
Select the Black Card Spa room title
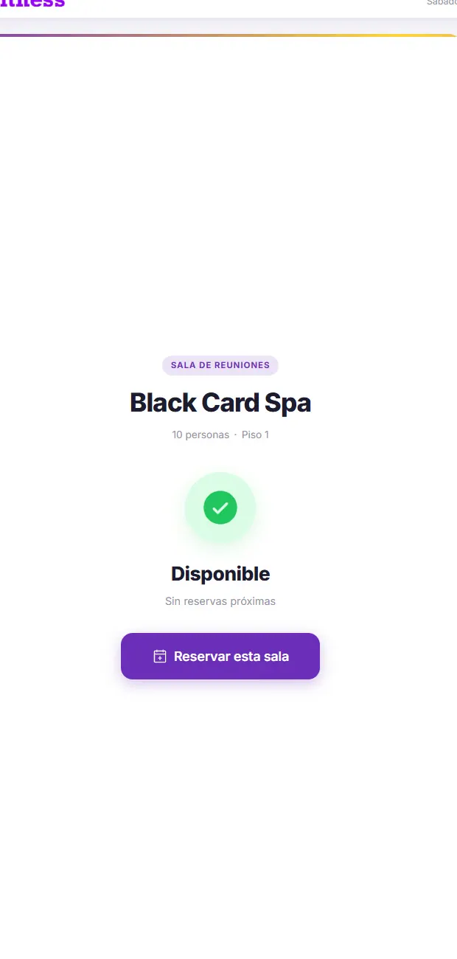[x=220, y=403]
